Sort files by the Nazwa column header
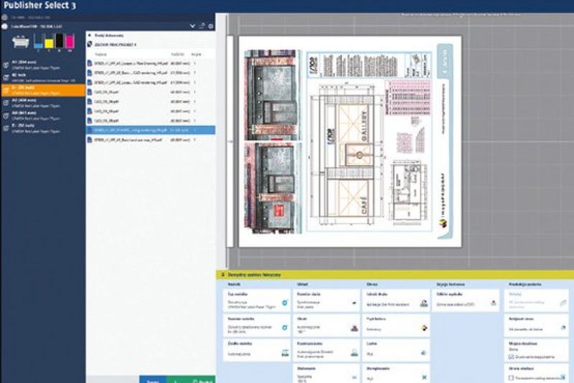The width and height of the screenshot is (574, 383). (100, 54)
